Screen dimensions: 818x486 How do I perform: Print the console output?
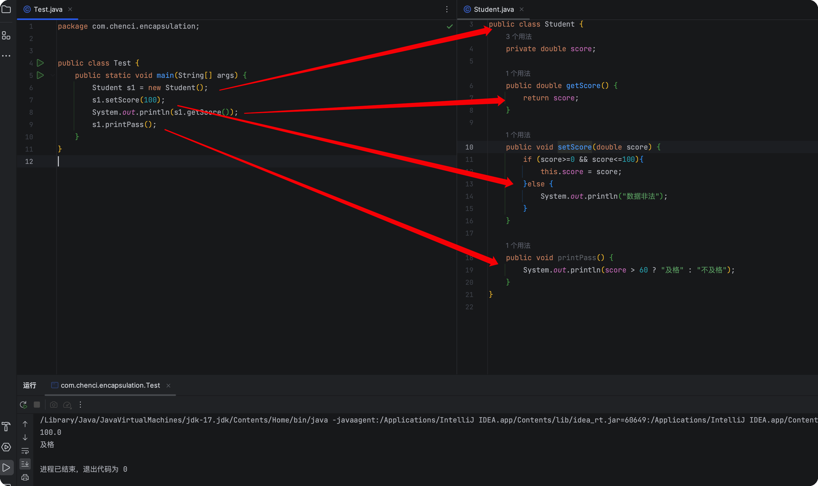coord(25,477)
